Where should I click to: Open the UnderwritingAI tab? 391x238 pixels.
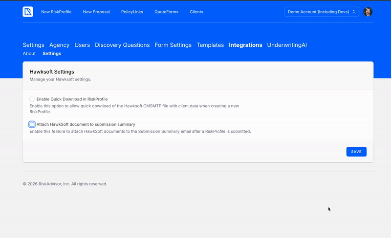(x=287, y=45)
